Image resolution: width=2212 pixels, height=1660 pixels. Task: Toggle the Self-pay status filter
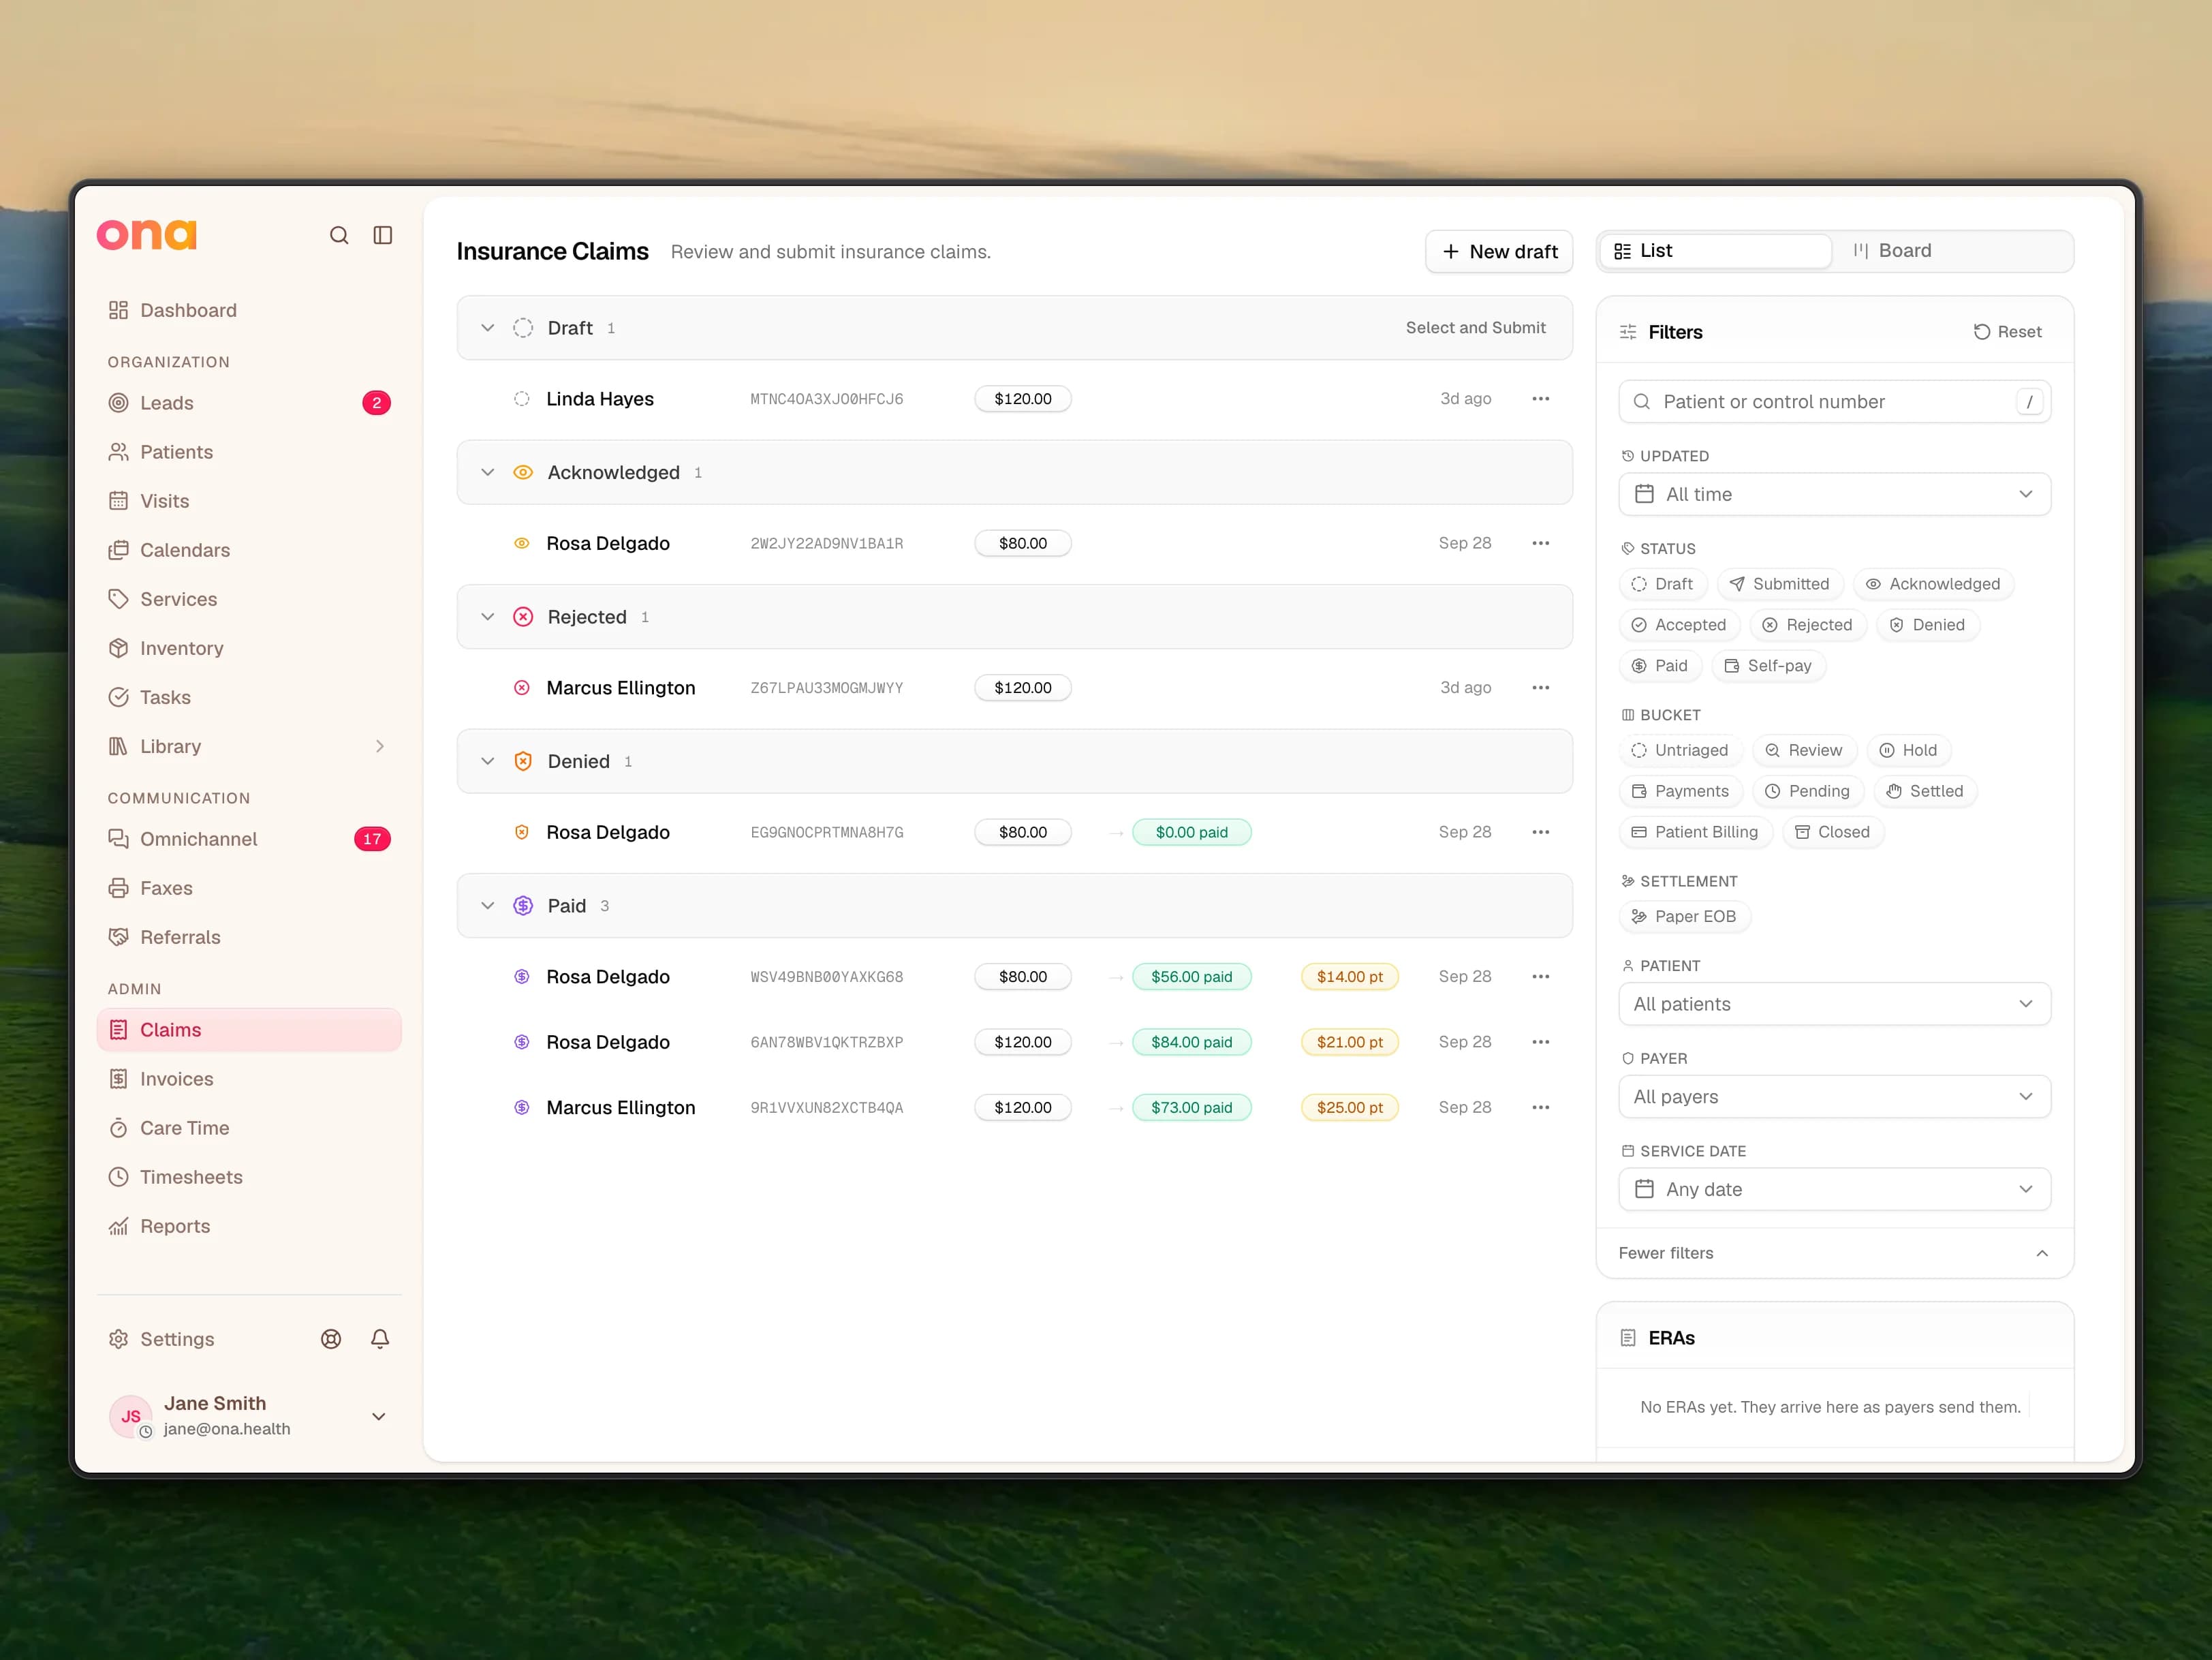(x=1769, y=666)
